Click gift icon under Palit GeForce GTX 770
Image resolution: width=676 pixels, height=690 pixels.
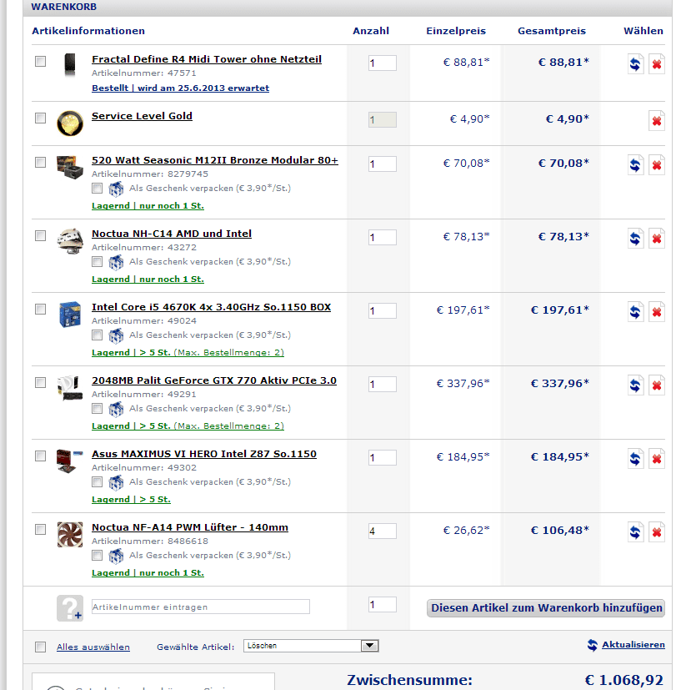[116, 410]
